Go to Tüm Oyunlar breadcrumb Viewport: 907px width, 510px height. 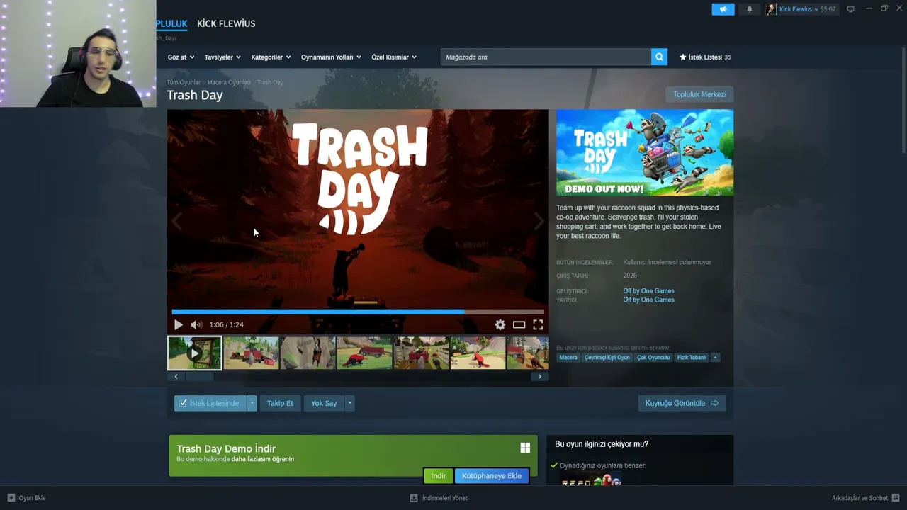184,82
